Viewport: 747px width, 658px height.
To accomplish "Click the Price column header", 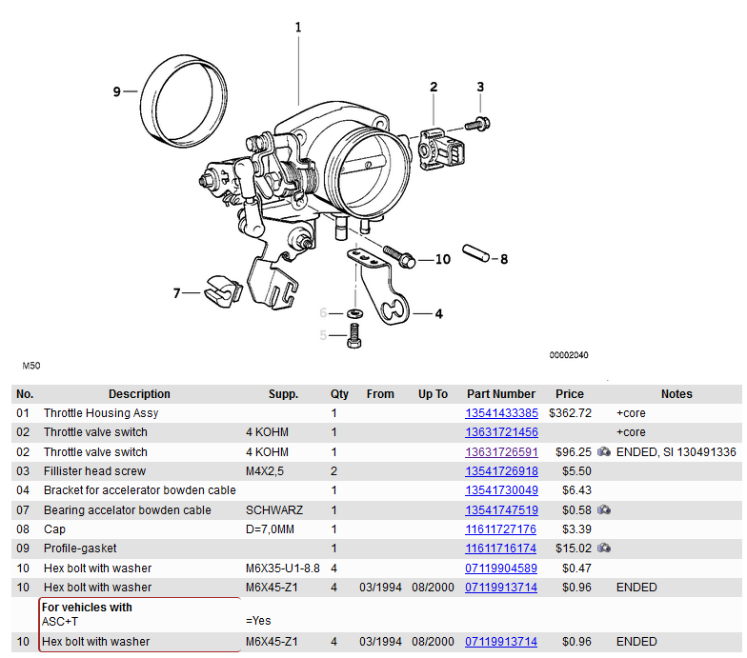I will pos(570,394).
